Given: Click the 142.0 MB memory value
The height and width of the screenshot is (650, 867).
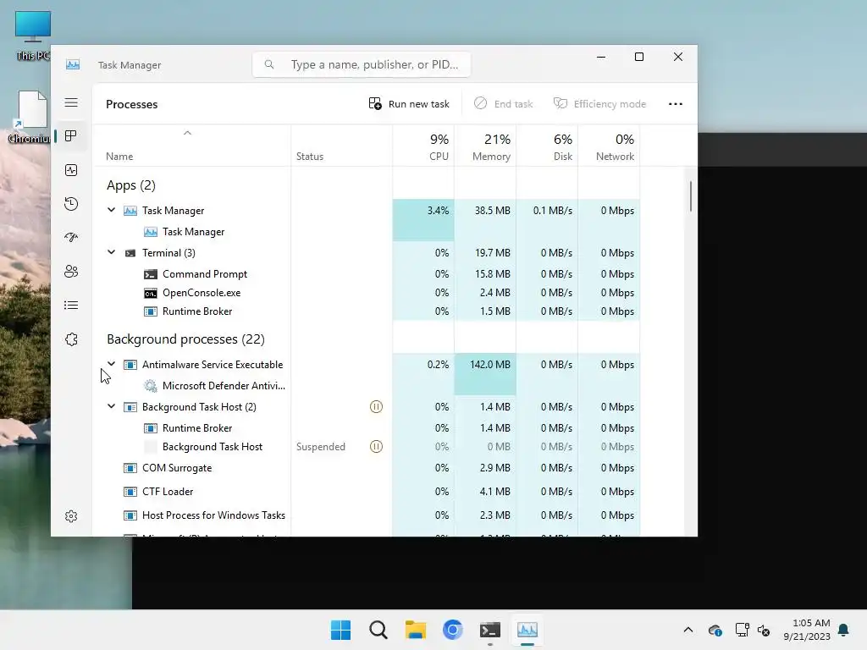Looking at the screenshot, I should tap(490, 365).
